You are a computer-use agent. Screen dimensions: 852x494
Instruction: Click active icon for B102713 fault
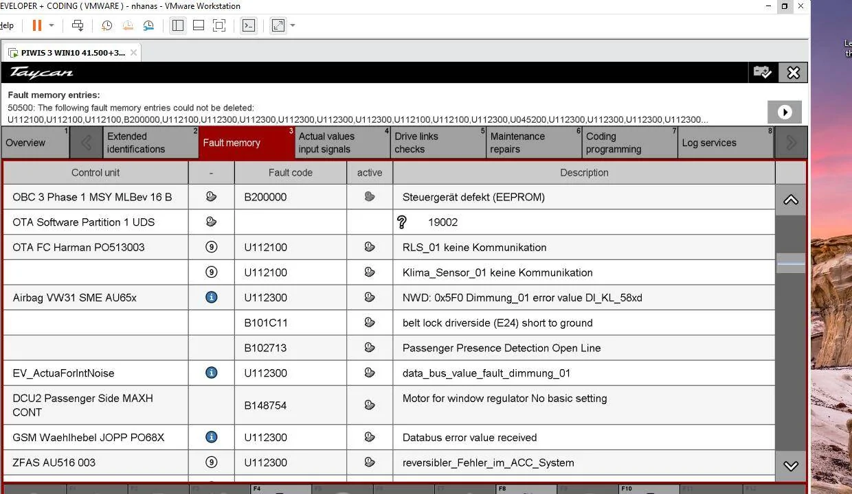point(370,348)
